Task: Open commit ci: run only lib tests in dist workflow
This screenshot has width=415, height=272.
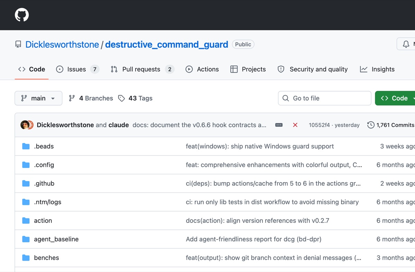Action: pyautogui.click(x=272, y=202)
